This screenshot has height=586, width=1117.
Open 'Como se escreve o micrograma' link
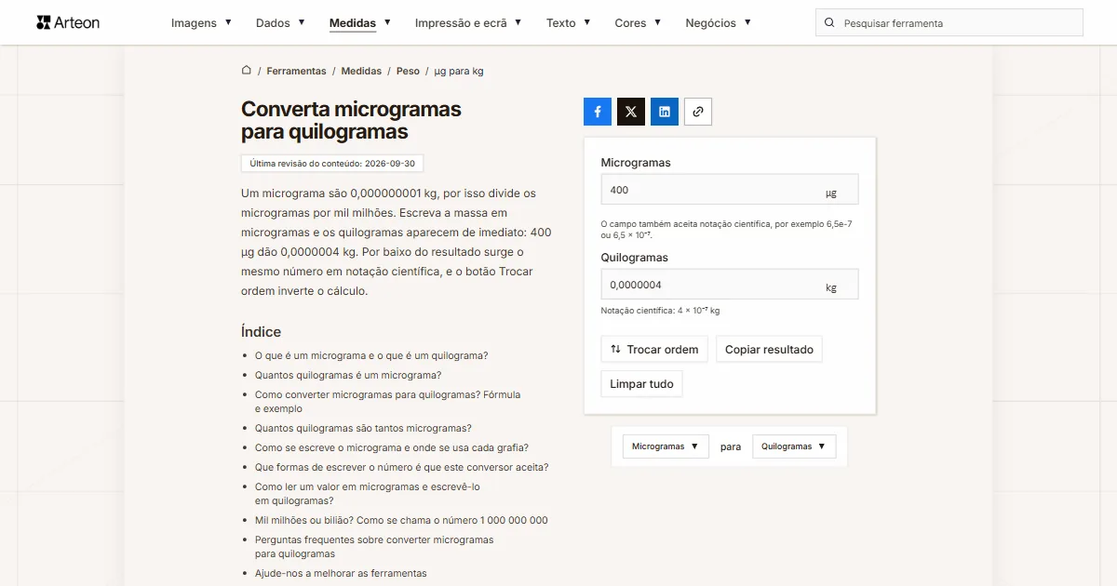392,447
